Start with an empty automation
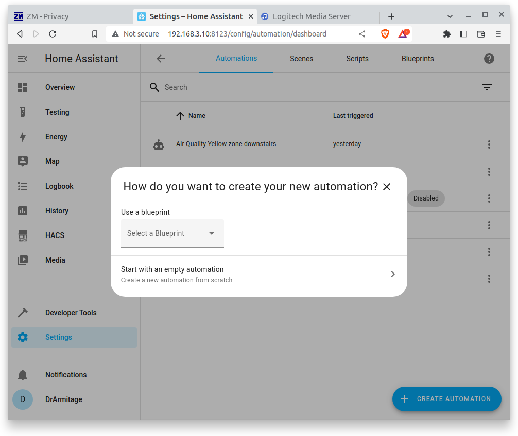This screenshot has height=436, width=518. 258,275
